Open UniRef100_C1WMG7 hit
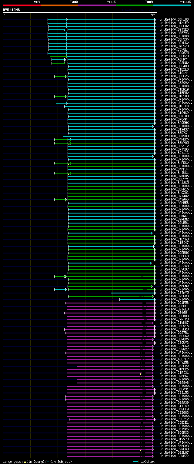Image resolution: width=194 pixels, height=464 pixels. tap(174, 323)
